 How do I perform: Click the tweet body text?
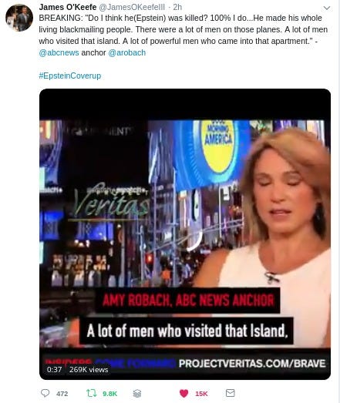coord(183,35)
